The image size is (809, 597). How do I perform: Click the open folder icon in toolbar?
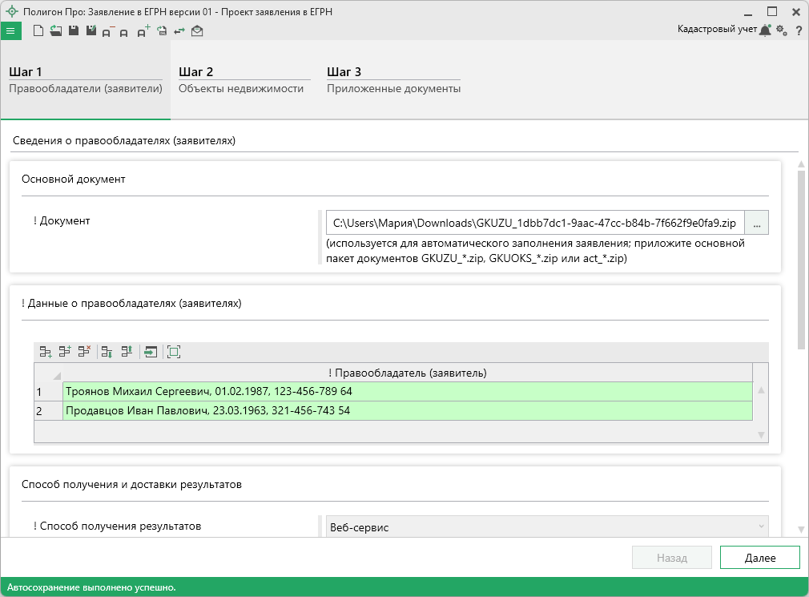(x=55, y=30)
